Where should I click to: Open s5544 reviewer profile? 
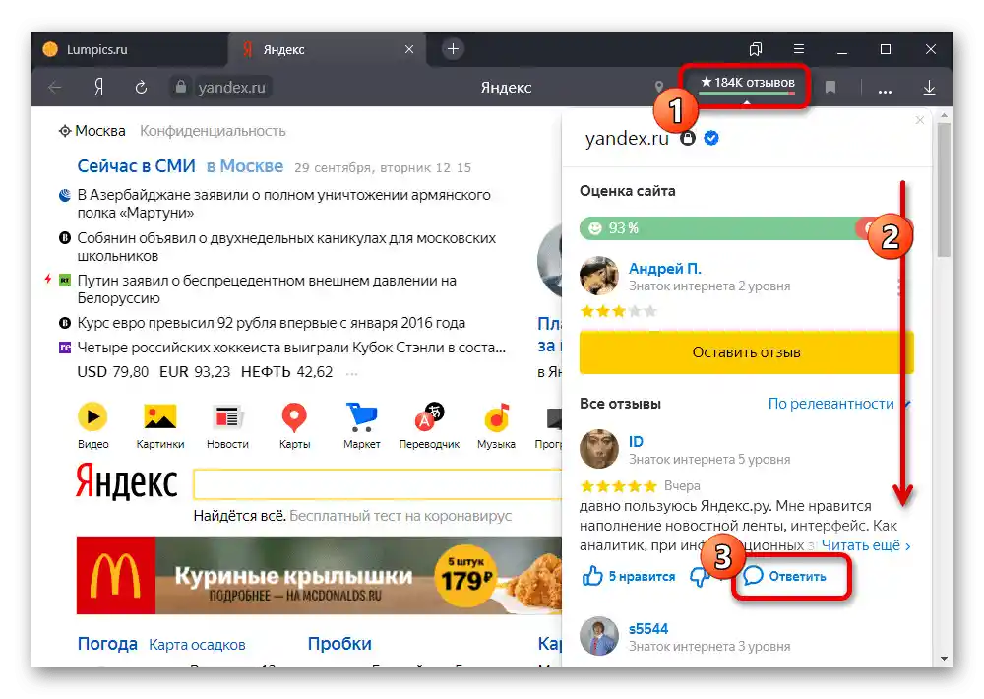click(x=648, y=629)
